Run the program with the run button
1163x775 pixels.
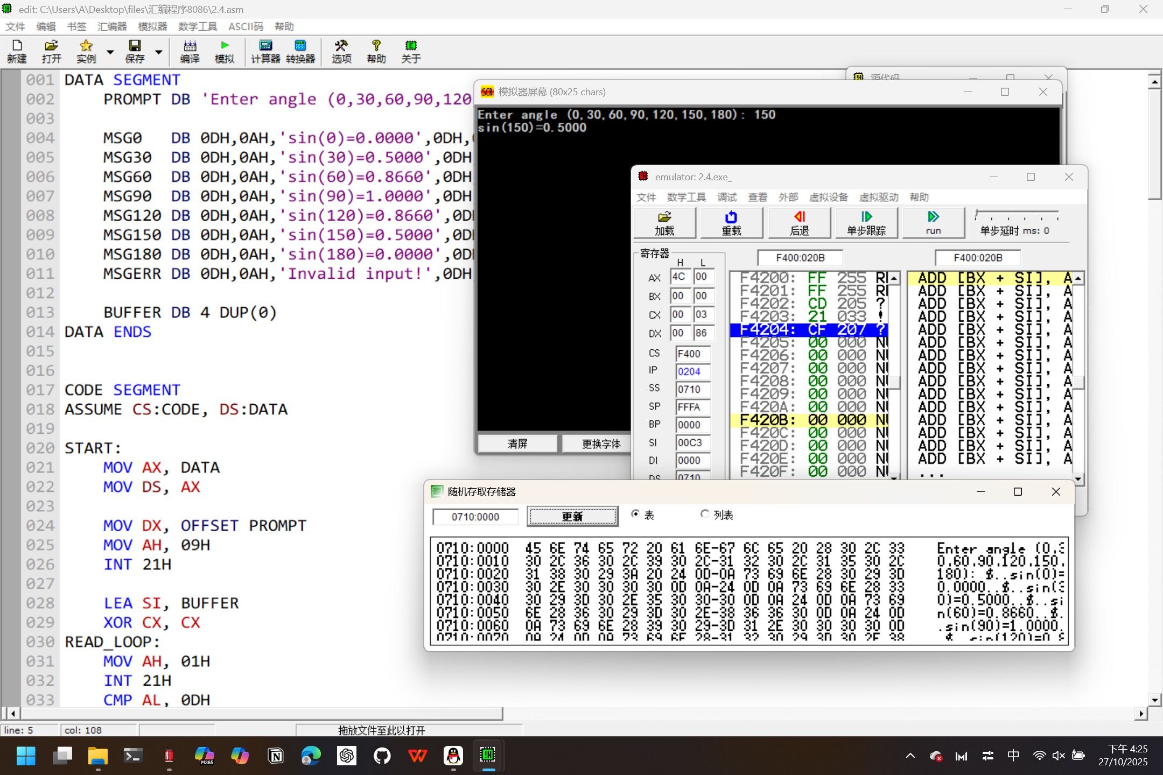click(933, 223)
